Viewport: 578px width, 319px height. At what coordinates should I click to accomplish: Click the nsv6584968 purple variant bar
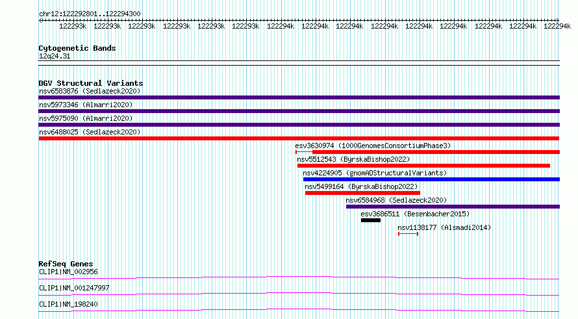(x=453, y=207)
